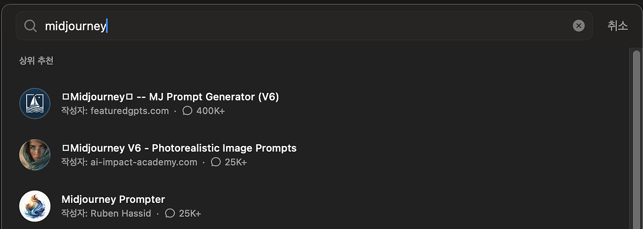Click the colorful swirl avatar of Midjourney Prompter
The height and width of the screenshot is (229, 643).
point(35,206)
